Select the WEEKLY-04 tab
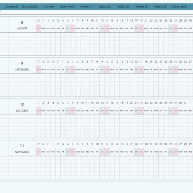 142,7
